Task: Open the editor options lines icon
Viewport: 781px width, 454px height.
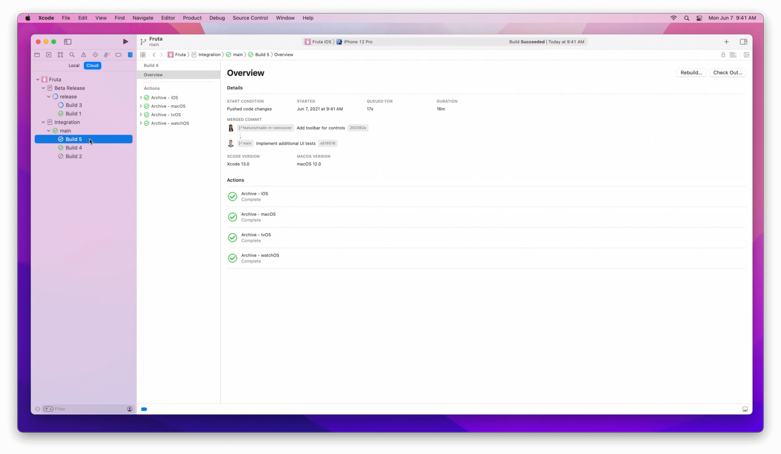Action: click(x=733, y=55)
